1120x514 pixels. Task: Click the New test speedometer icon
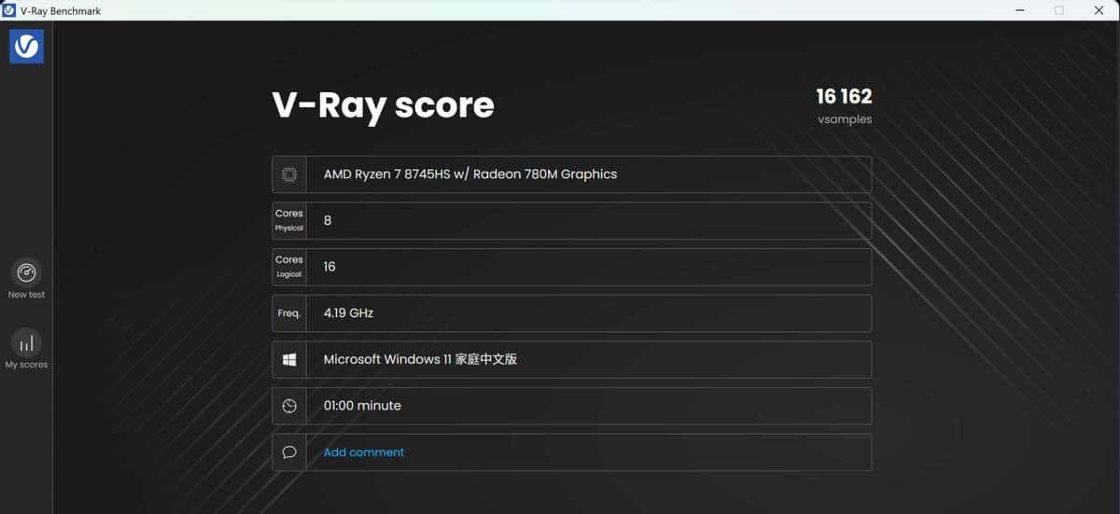[x=26, y=272]
